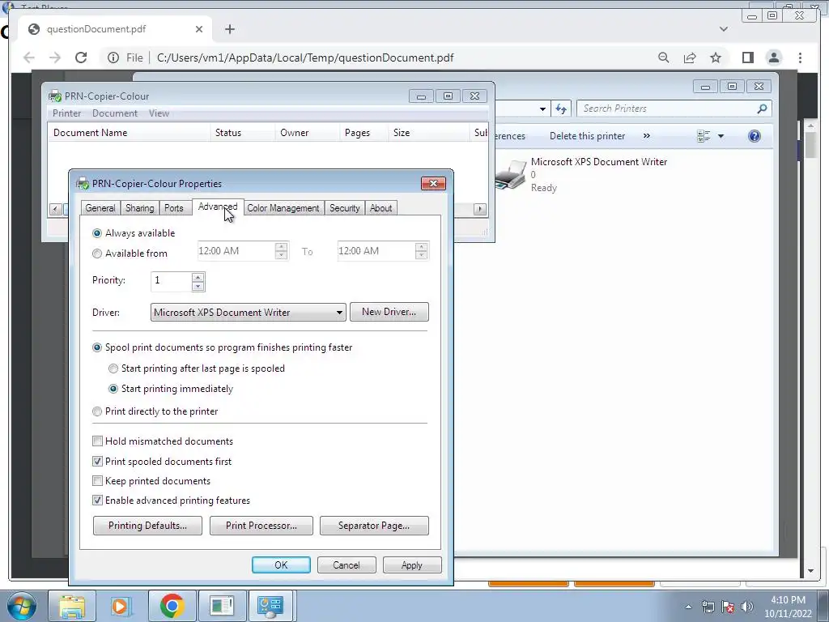Open the Print Processor dialog

(x=261, y=526)
